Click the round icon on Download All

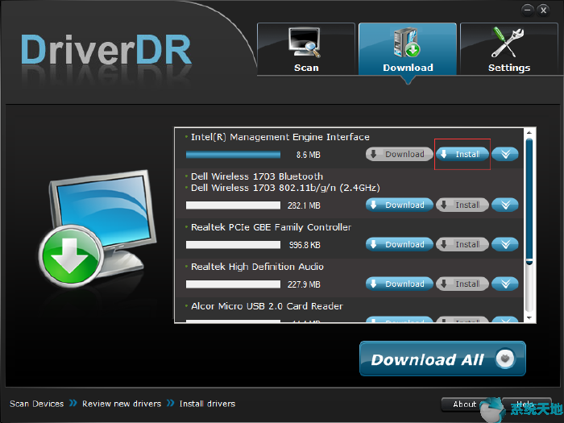[505, 359]
